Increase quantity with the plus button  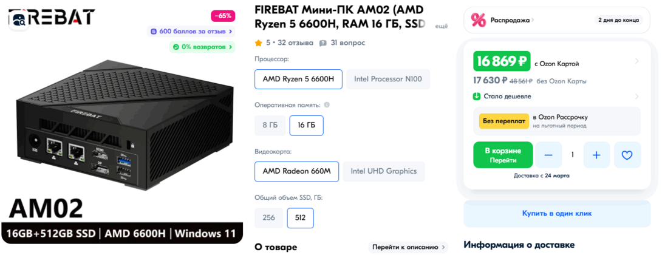[x=596, y=155]
